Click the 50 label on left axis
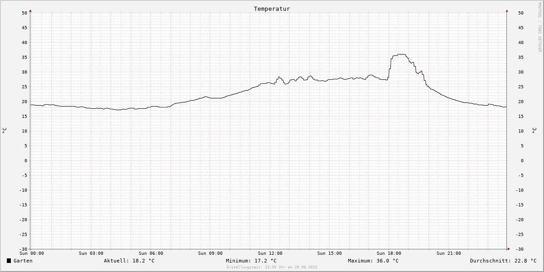 (x=24, y=13)
